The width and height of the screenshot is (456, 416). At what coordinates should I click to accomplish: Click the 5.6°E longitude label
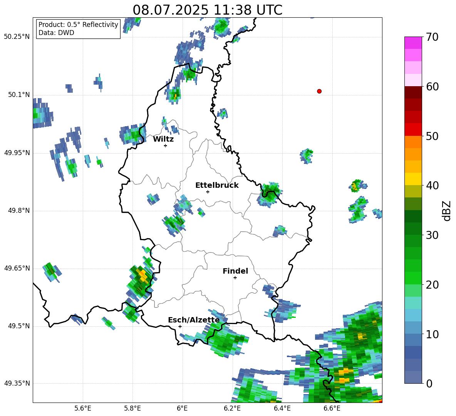[82, 408]
